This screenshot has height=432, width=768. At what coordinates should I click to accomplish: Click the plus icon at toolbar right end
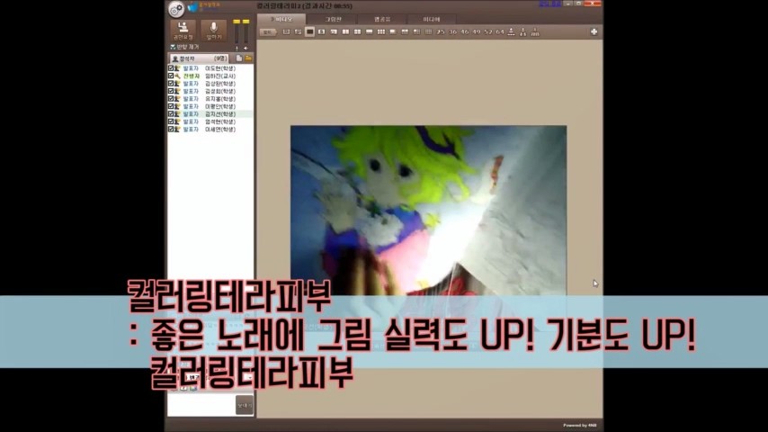pyautogui.click(x=594, y=31)
